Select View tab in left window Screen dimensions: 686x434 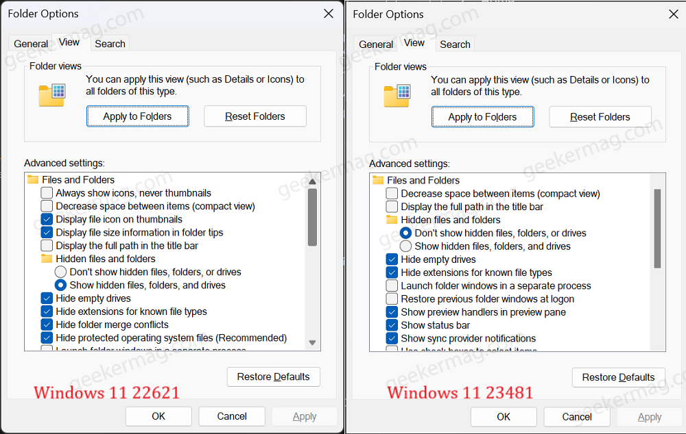click(x=69, y=42)
